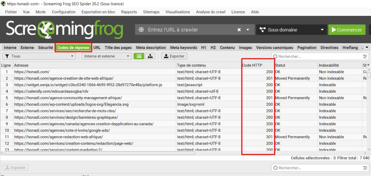Switch to Sécurité tab
This screenshot has height=176, width=371.
[x=46, y=47]
